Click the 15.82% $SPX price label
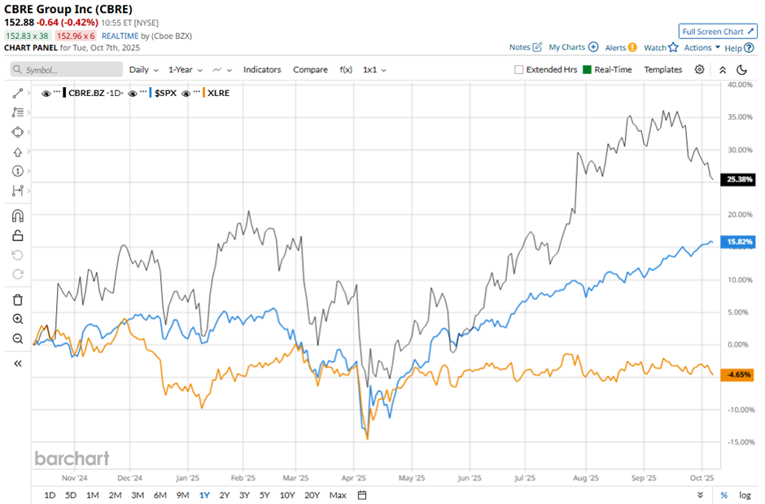The width and height of the screenshot is (765, 504). coord(738,242)
